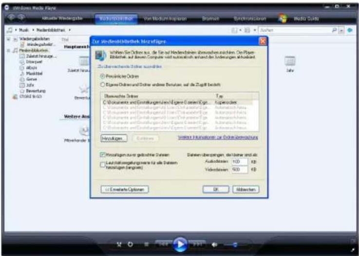Collapse the Wiedergabelisten tree node
Screen dimensions: 359x256
(x=8, y=39)
